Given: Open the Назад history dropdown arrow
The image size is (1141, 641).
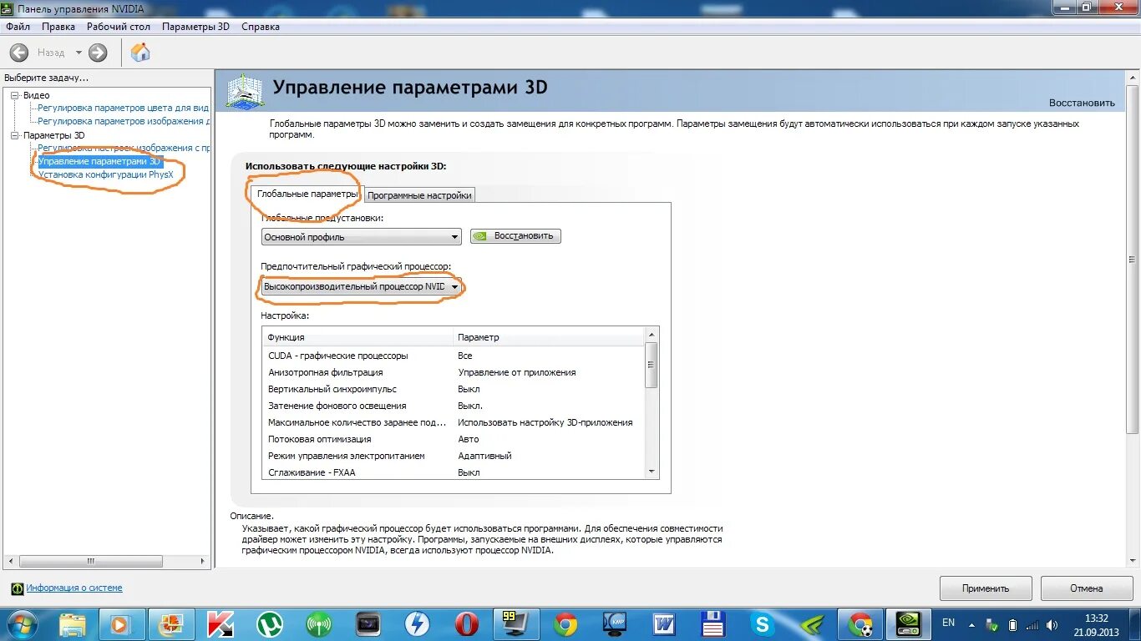Looking at the screenshot, I should click(x=79, y=53).
